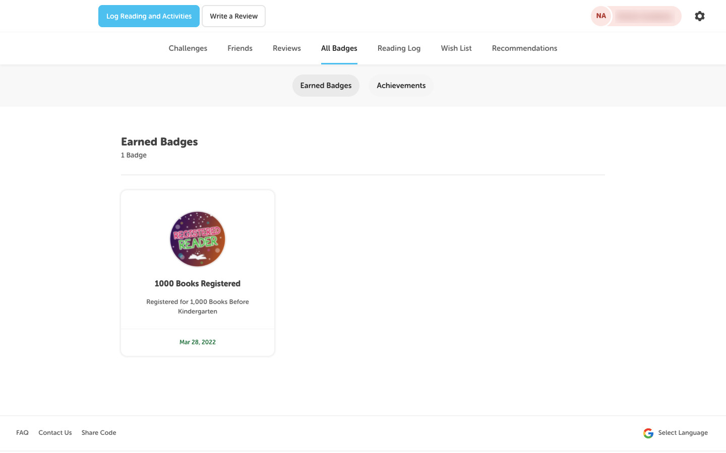726x453 pixels.
Task: Switch to the Friends tab
Action: (x=239, y=48)
